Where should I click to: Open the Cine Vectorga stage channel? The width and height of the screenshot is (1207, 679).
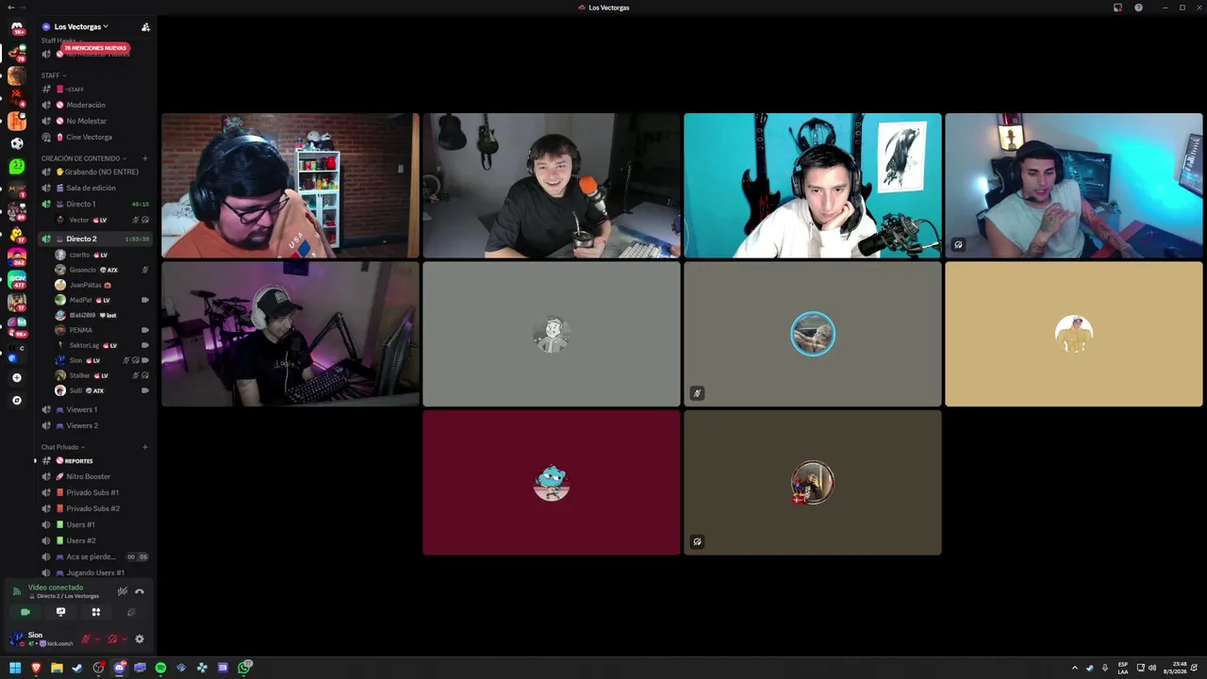(x=94, y=137)
